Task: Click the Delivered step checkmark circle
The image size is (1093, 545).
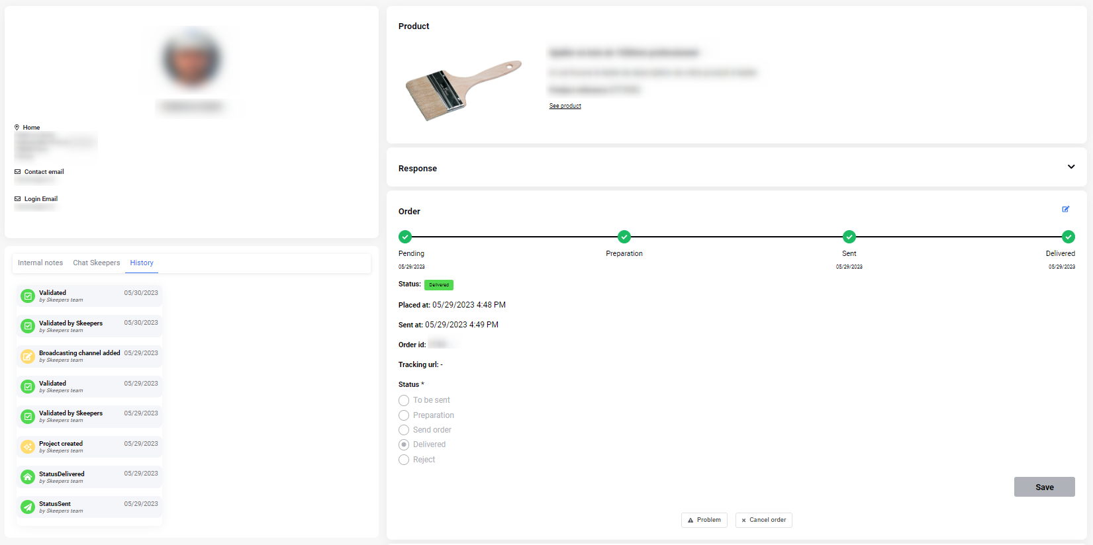Action: pos(1068,237)
